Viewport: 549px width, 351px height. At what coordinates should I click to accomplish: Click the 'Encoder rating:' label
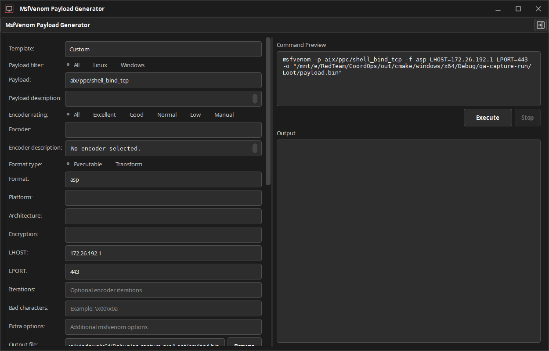point(29,115)
